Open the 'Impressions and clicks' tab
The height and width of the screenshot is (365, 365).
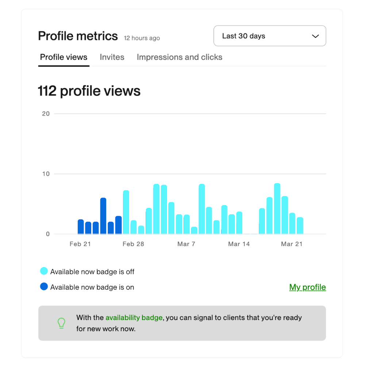[179, 57]
